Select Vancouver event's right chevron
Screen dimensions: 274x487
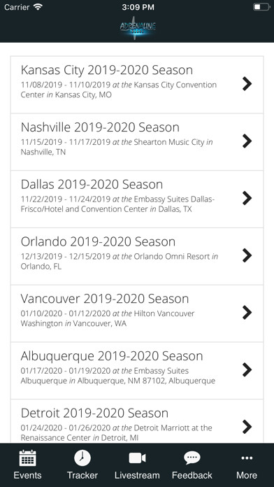[247, 313]
